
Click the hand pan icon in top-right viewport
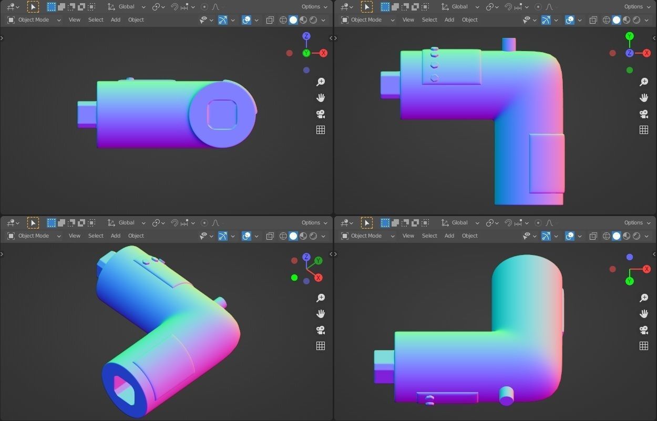[644, 98]
